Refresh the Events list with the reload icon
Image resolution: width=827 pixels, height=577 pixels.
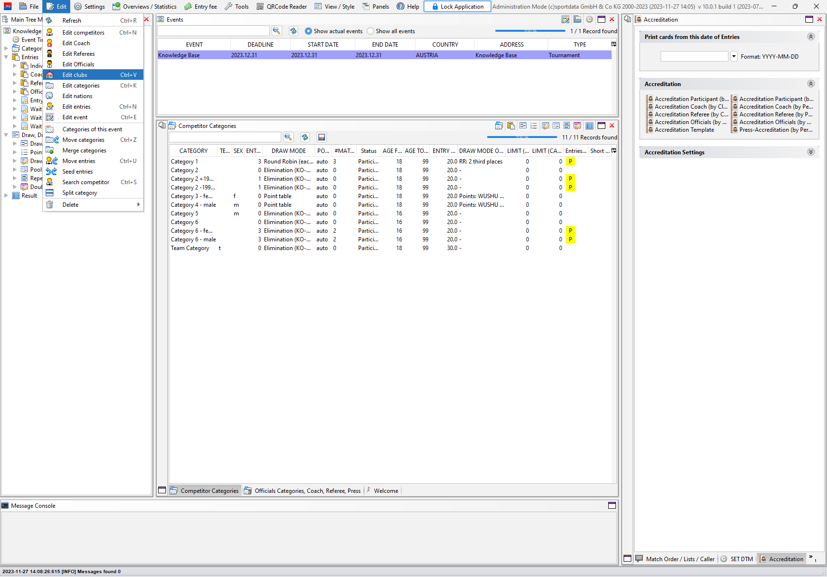point(293,31)
